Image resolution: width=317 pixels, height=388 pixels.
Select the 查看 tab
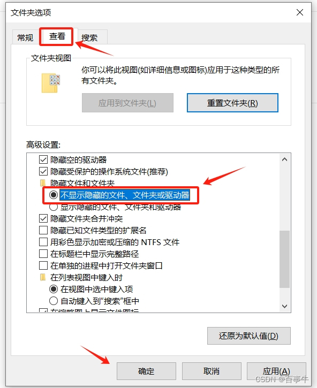[x=57, y=36]
